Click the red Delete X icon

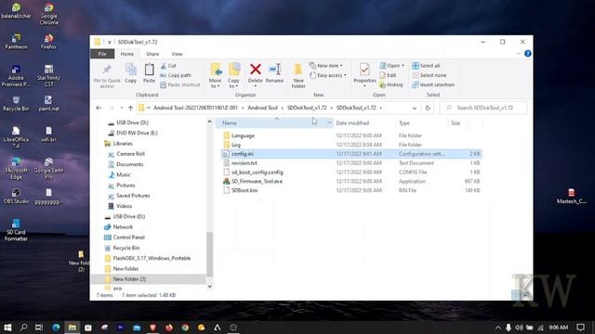coord(256,70)
